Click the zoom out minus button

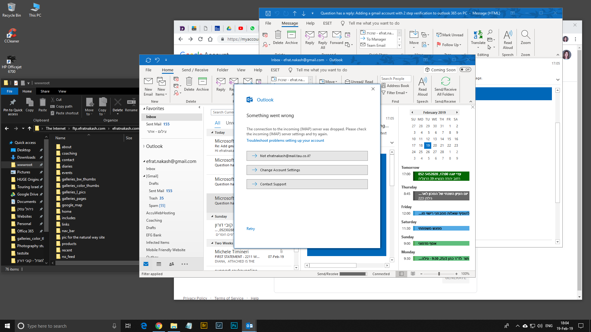[421, 274]
